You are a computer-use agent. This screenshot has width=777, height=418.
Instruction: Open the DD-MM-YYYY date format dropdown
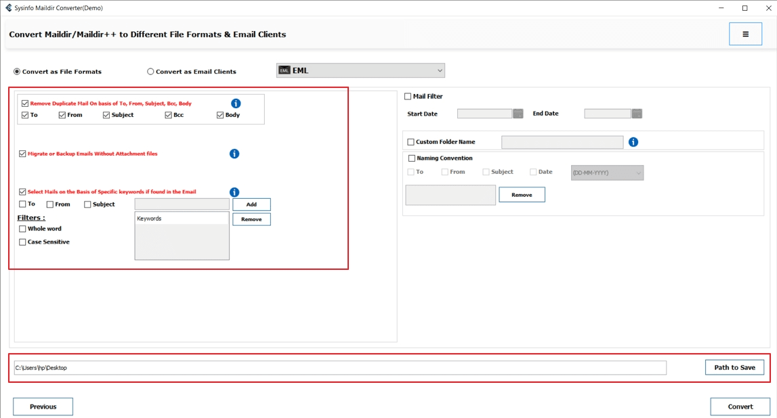(607, 172)
